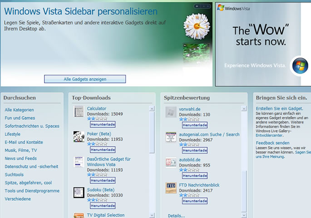Open the Entwicklercenter link
Screen dimensions: 311x218
click(x=269, y=135)
